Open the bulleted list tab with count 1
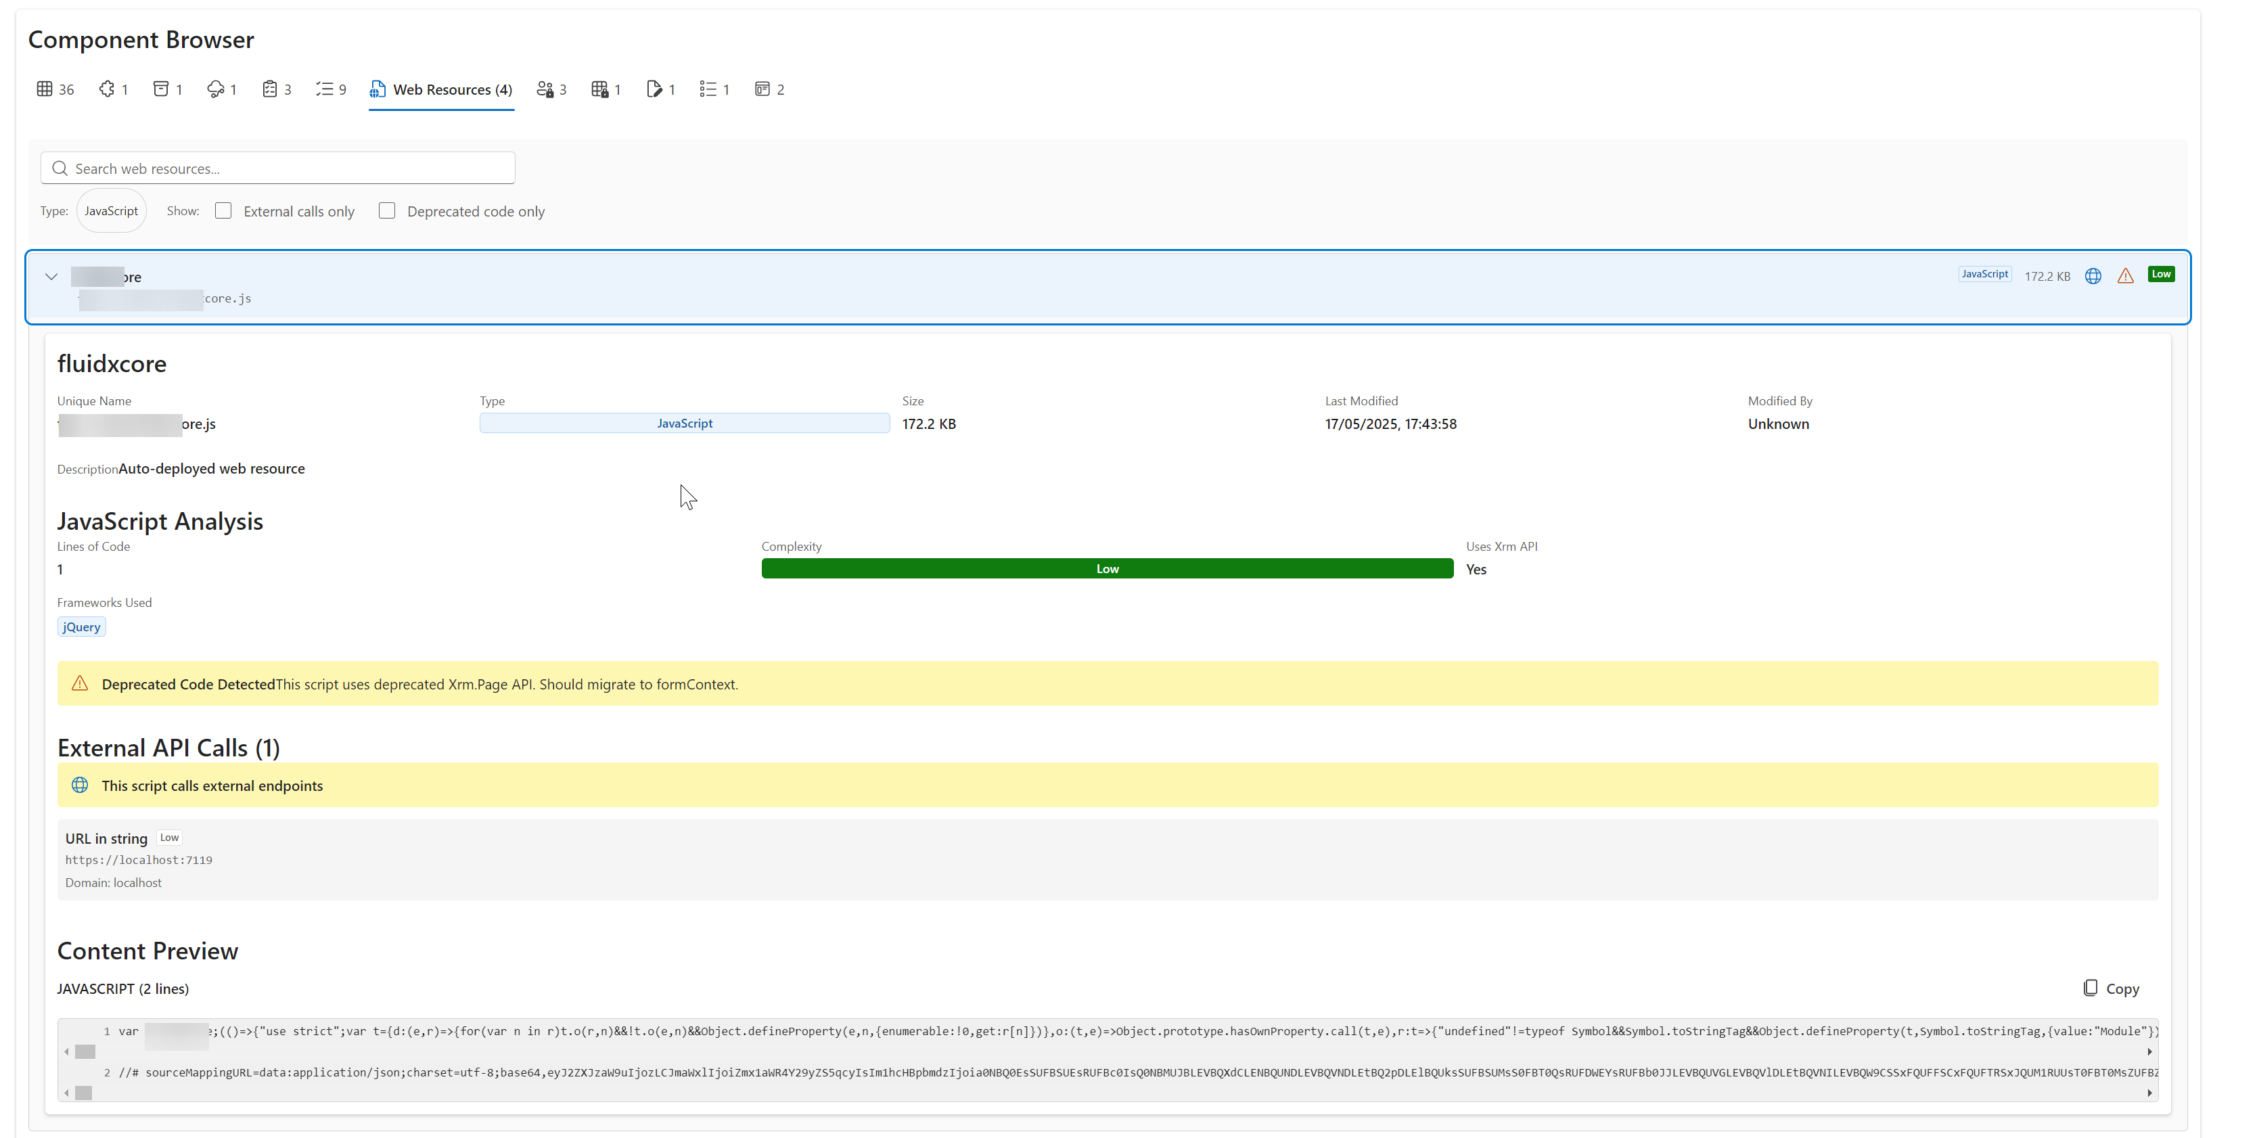The width and height of the screenshot is (2257, 1138). coord(714,89)
